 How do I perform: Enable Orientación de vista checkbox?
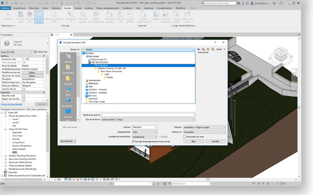[x=184, y=137]
